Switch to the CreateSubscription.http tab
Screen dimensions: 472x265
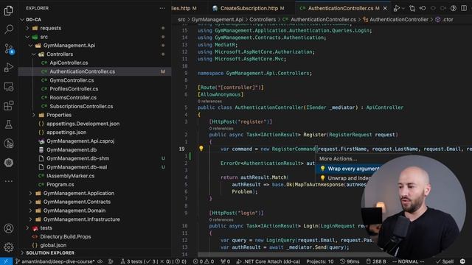(x=249, y=8)
